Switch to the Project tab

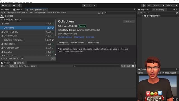click(x=6, y=63)
